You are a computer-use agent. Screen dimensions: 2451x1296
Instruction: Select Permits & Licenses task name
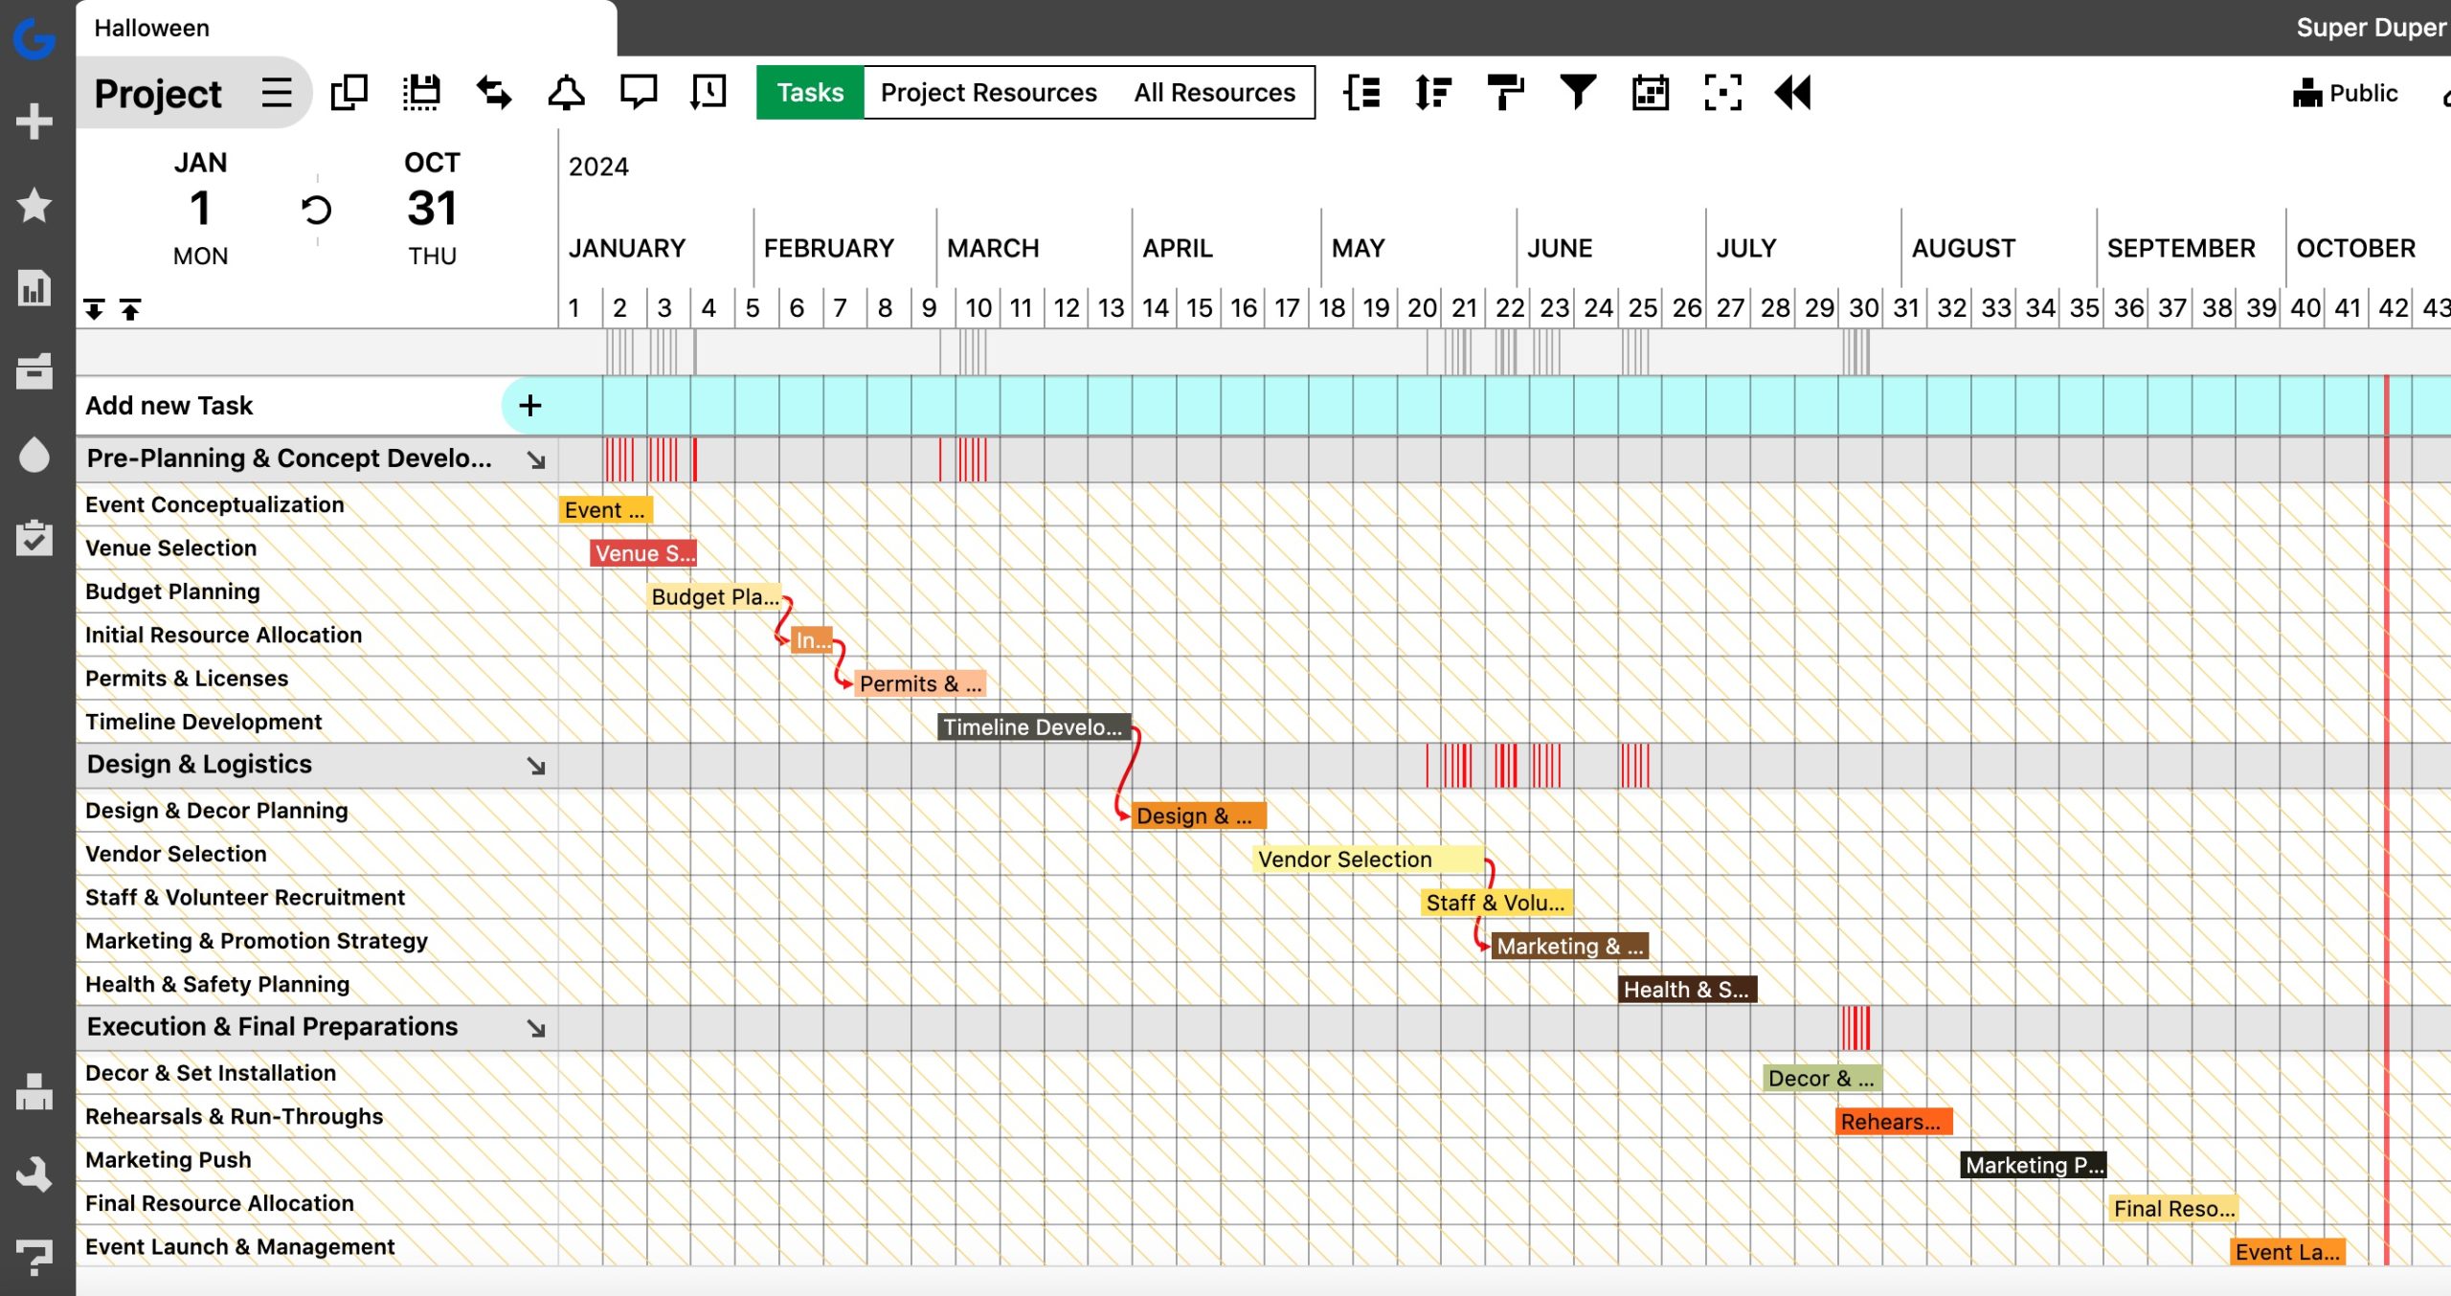click(x=187, y=678)
